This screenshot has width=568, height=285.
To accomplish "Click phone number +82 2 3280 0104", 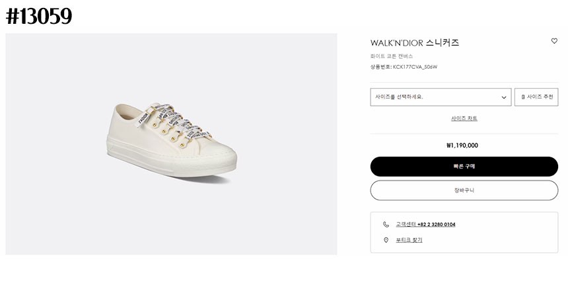I will point(436,224).
